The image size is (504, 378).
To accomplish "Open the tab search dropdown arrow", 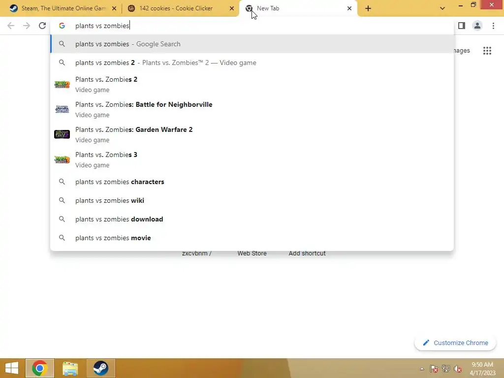I will [x=442, y=8].
